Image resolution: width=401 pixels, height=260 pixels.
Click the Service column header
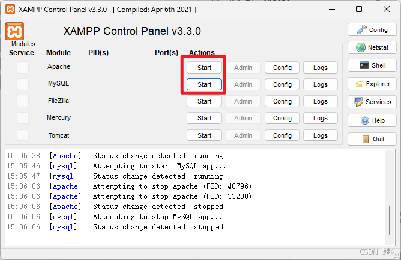(22, 53)
